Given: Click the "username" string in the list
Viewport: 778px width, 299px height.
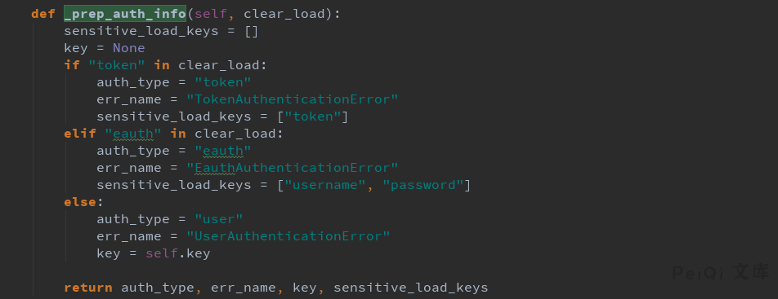Looking at the screenshot, I should point(325,185).
